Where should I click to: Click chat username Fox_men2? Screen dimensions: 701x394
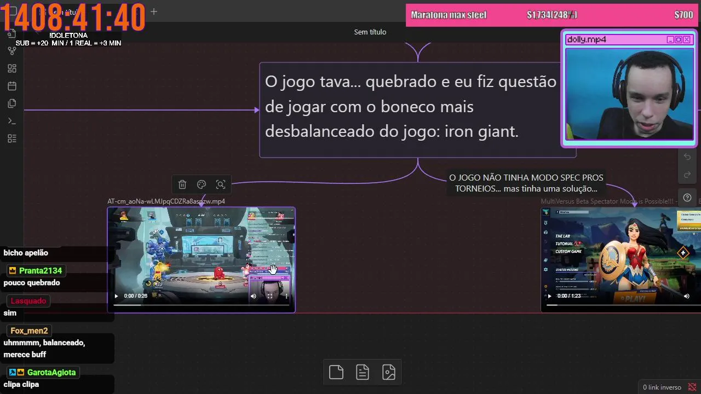pyautogui.click(x=29, y=331)
